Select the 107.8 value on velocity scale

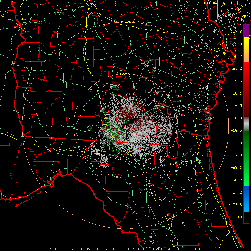[x=236, y=31]
